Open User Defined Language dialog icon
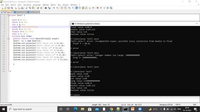The image size is (200, 112). (x=80, y=8)
